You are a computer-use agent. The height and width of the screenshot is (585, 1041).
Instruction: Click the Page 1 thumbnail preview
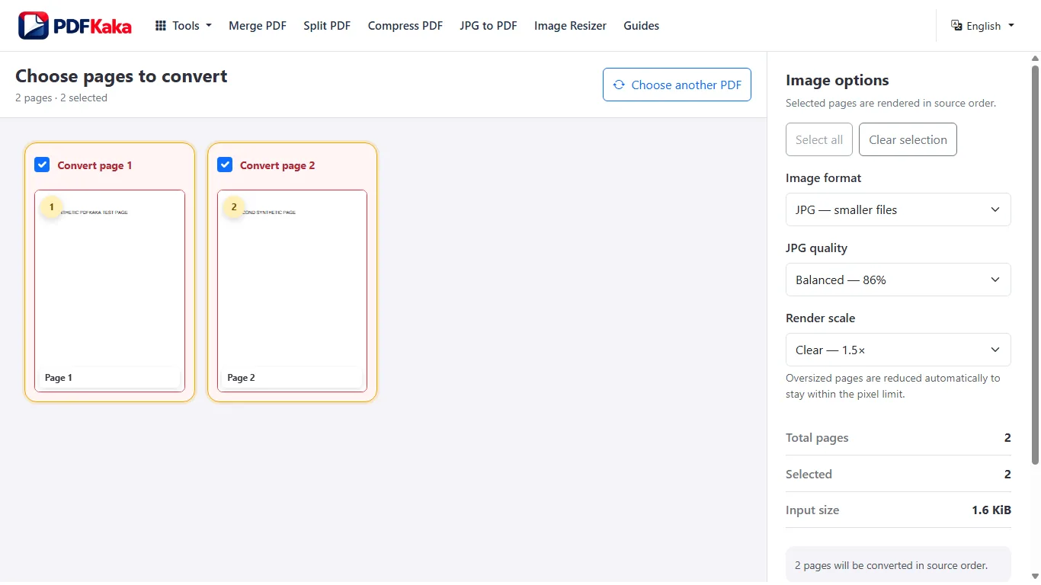(110, 291)
